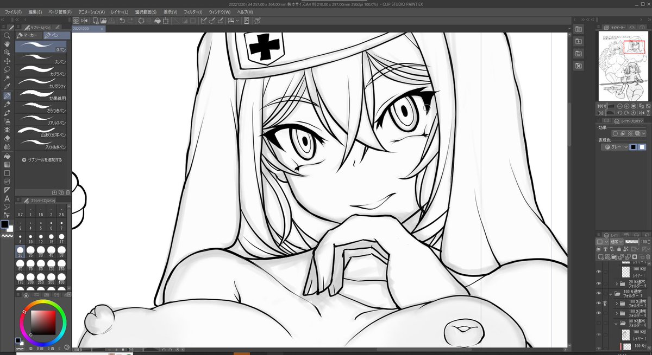Open the 編集(E) menu

pyautogui.click(x=35, y=11)
